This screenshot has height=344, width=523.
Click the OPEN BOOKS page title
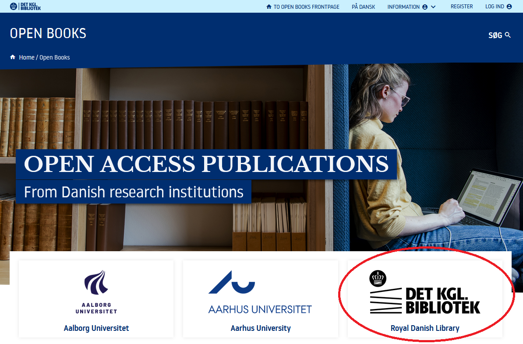(47, 33)
